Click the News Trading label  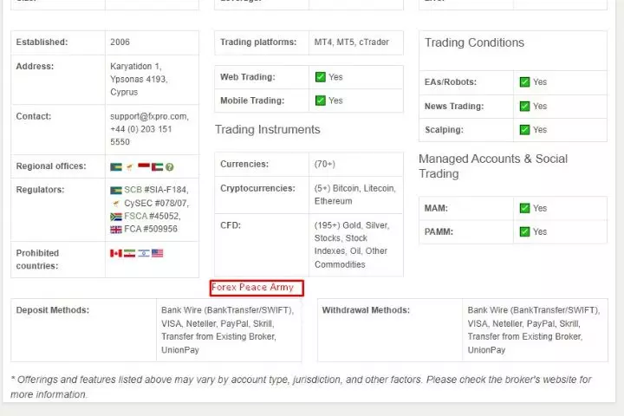[454, 107]
